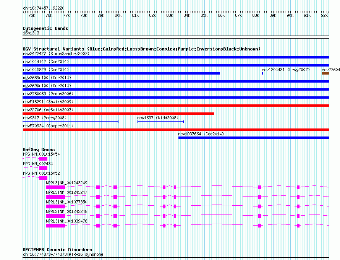This screenshot has height=260, width=340.
Task: Click the ATR-16 syndrome DECIPHER entry
Action: coord(63,254)
